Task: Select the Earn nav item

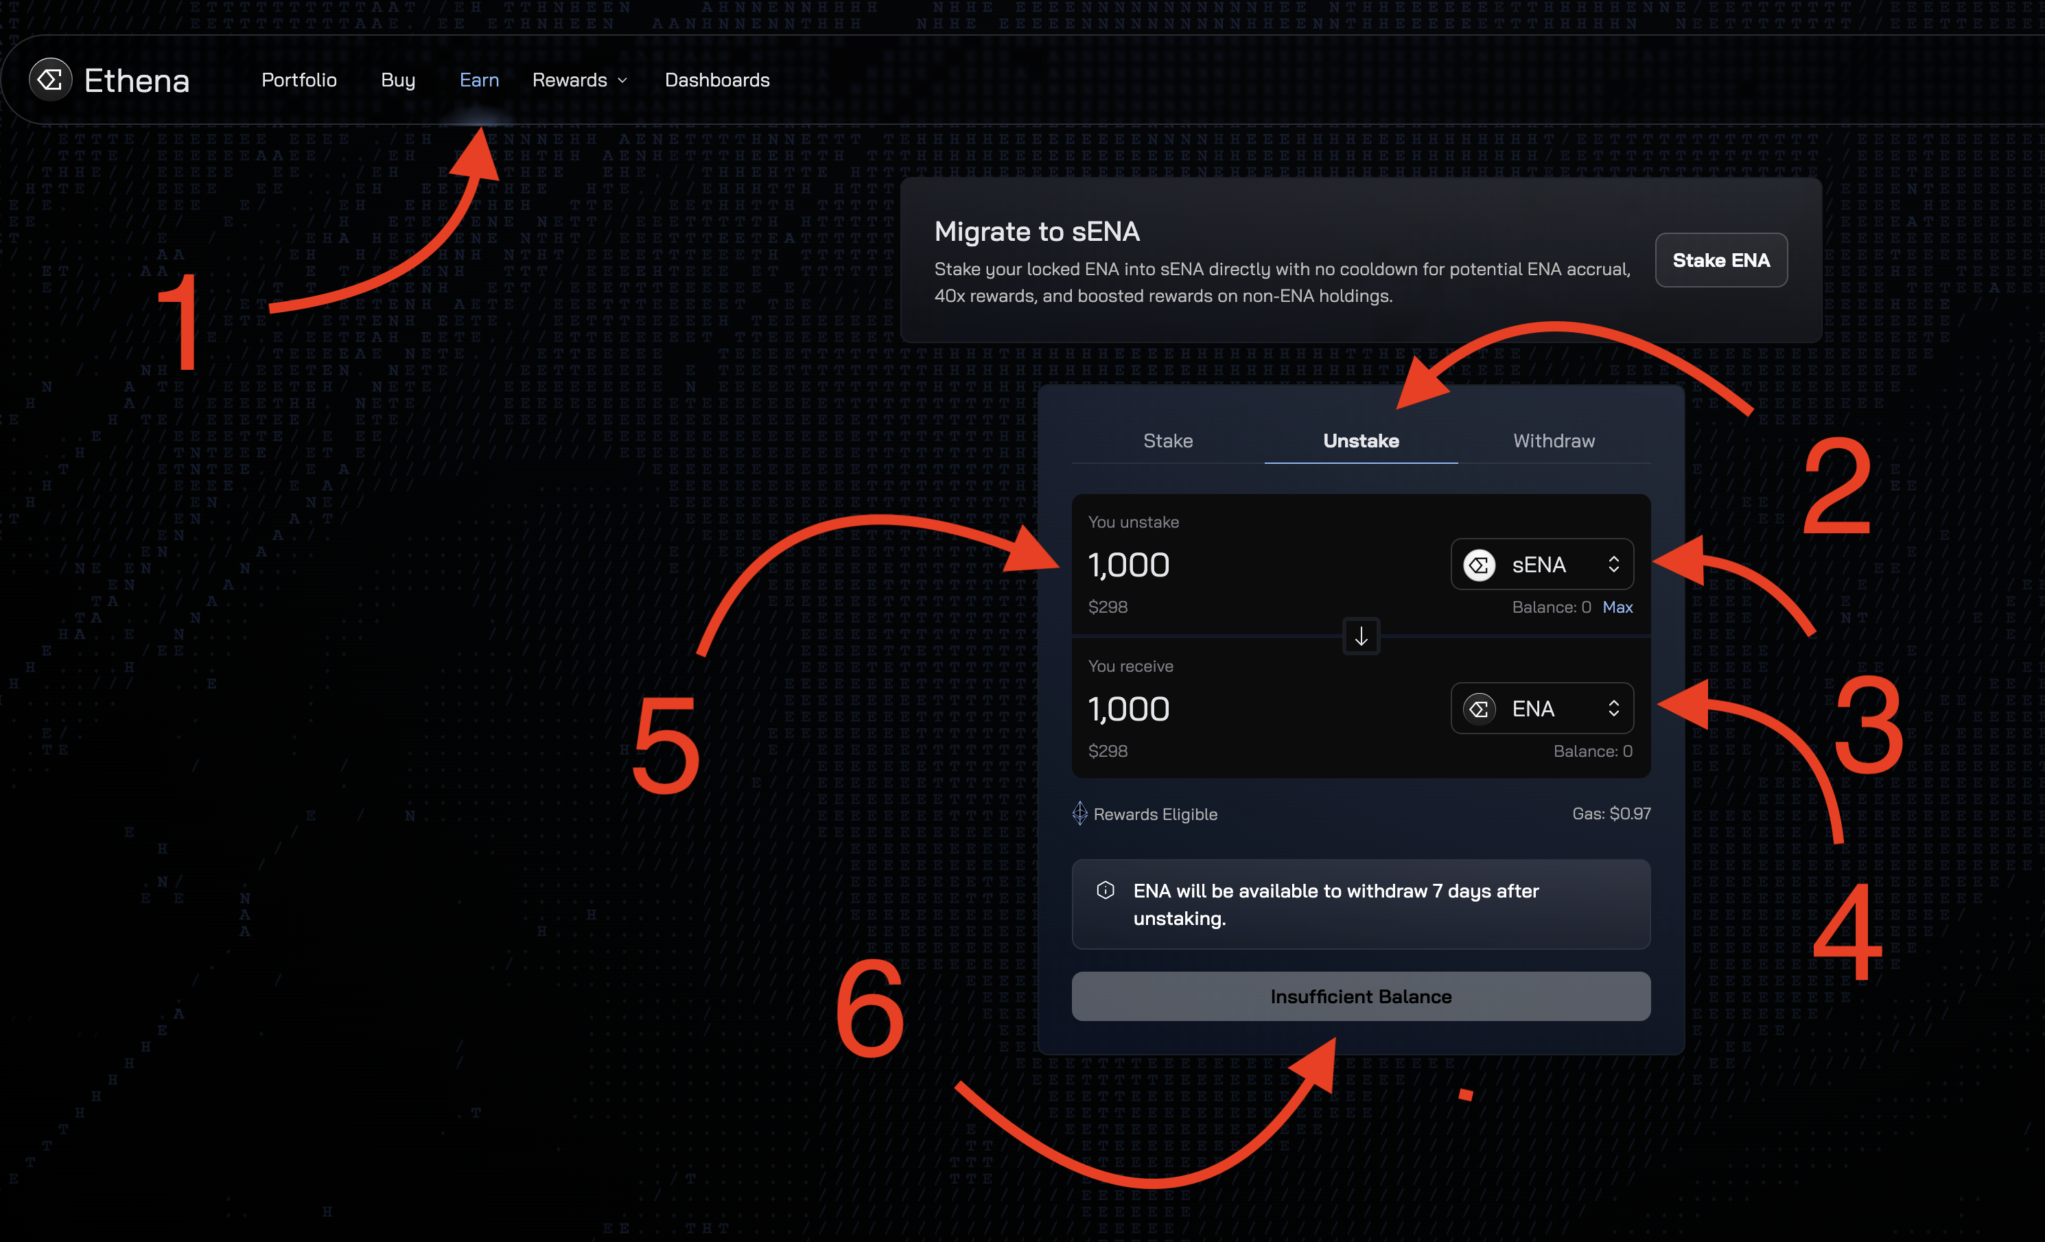Action: [479, 80]
